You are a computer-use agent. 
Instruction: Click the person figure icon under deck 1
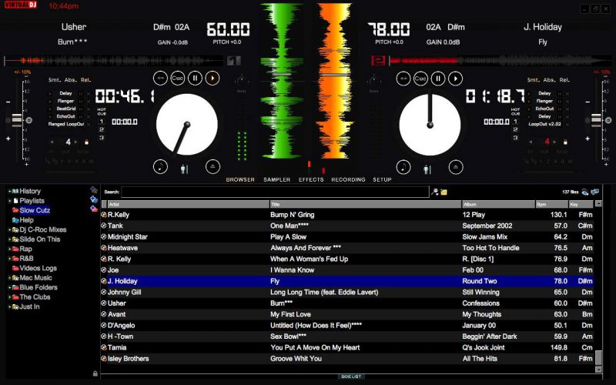coord(184,169)
